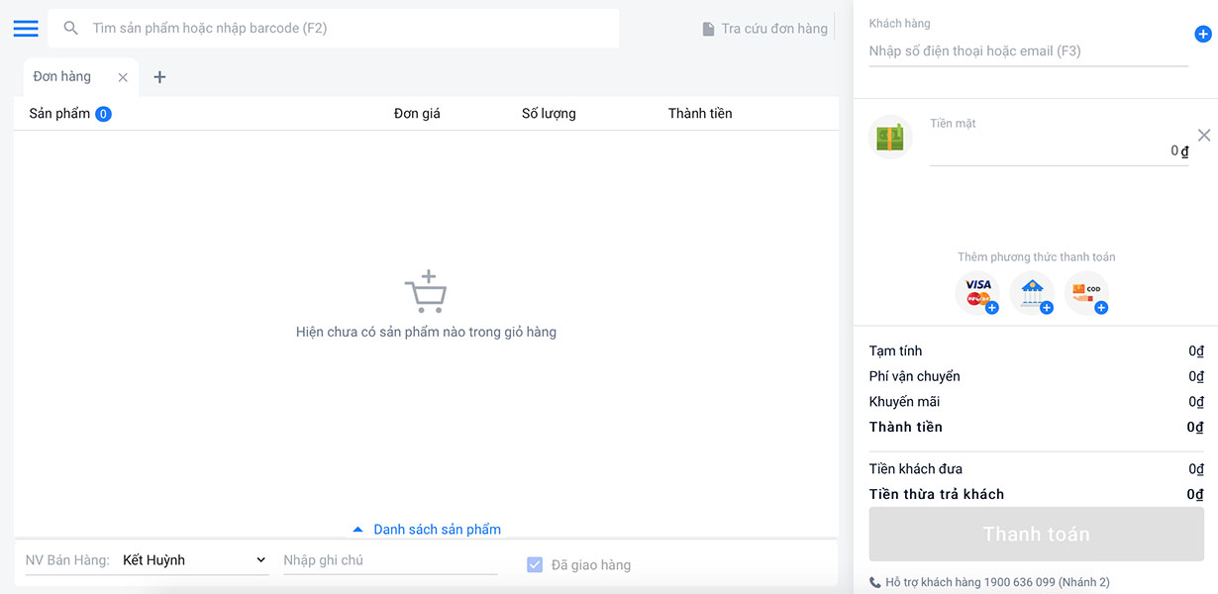
Task: Open the NV Bán Hàng staff dropdown
Action: point(194,560)
